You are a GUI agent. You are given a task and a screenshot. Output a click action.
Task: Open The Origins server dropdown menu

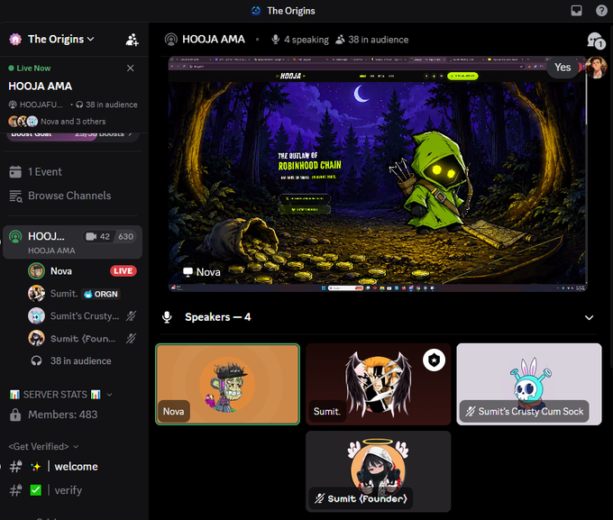60,39
